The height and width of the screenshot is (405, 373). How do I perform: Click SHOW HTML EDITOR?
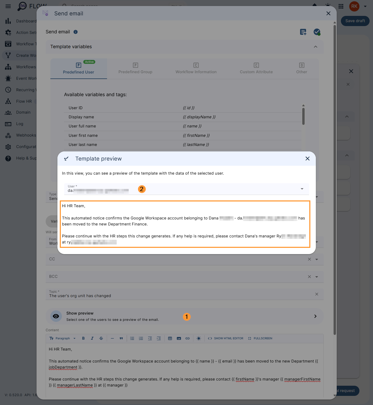coord(226,338)
